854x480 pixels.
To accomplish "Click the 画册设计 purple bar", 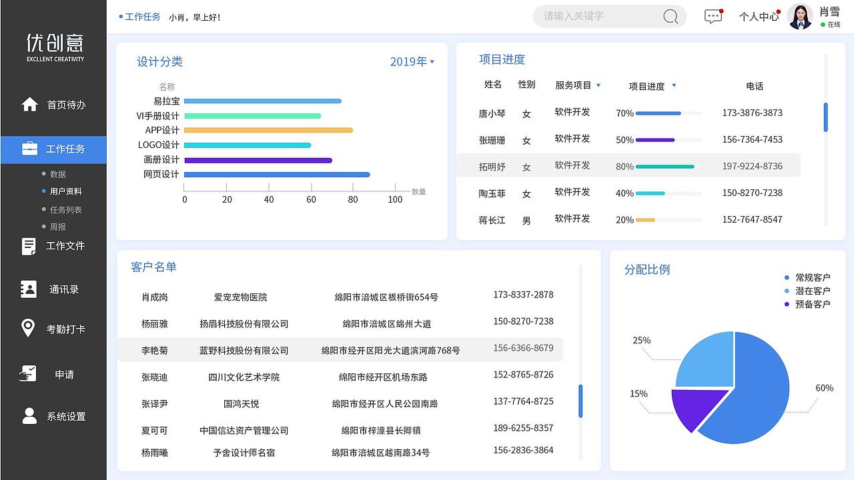I will coord(258,160).
